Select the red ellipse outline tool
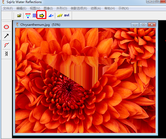Image resolution: width=166 pixels, height=139 pixels. pyautogui.click(x=6, y=27)
